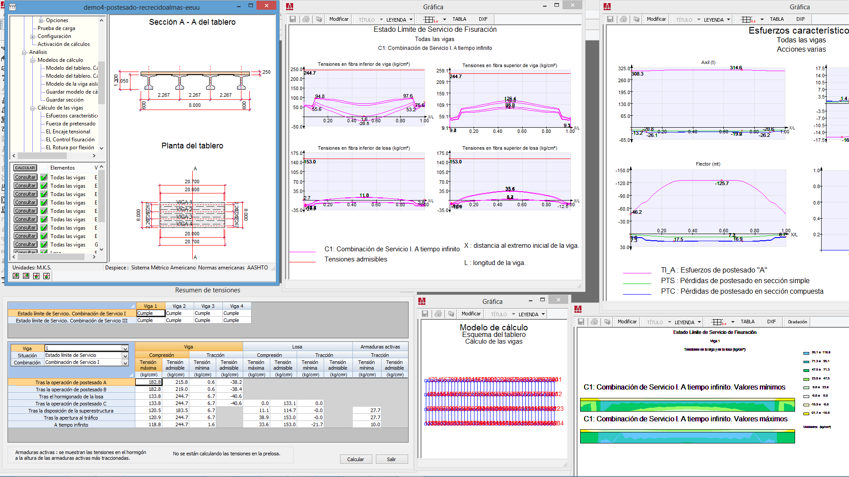The width and height of the screenshot is (849, 477).
Task: Click the 95.1 a 118.8 legend color swatch
Action: pyautogui.click(x=806, y=353)
